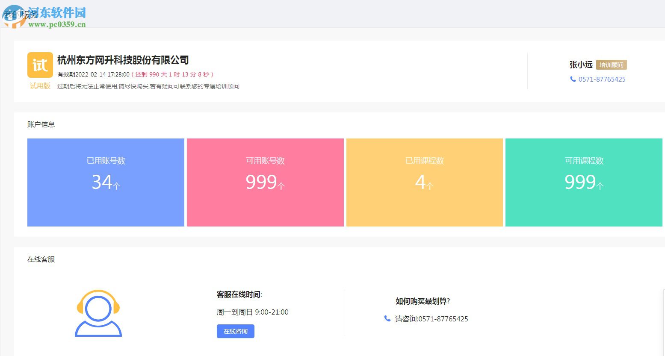
Task: Click the 账户信息 section heading
Action: 41,124
